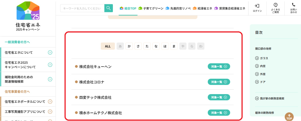Image resolution: width=301 pixels, height=121 pixels.
Task: Open the login icon
Action: tap(257, 6)
